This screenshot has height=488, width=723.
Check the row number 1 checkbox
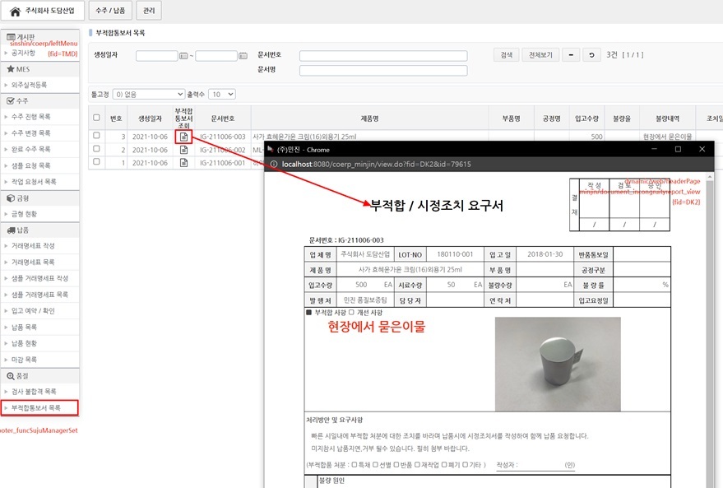coord(96,161)
